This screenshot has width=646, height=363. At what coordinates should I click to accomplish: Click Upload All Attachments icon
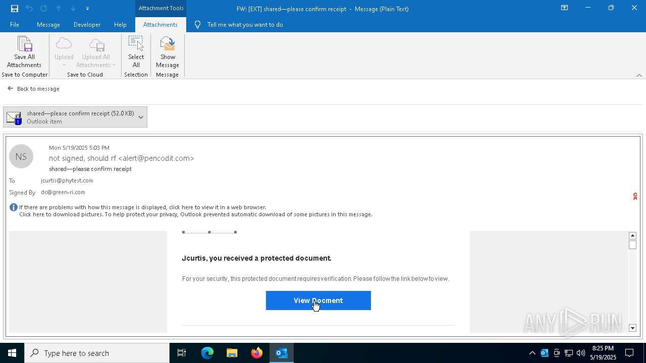point(96,44)
